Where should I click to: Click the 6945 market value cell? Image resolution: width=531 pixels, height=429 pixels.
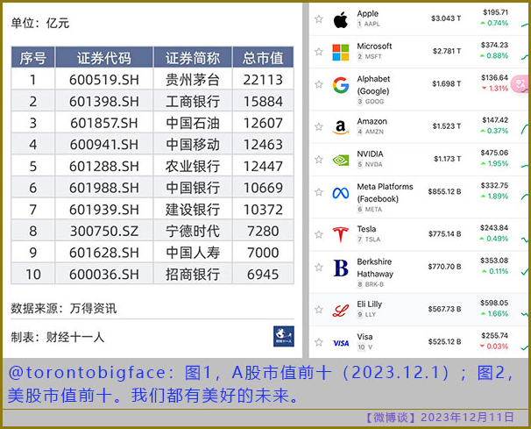click(x=263, y=274)
